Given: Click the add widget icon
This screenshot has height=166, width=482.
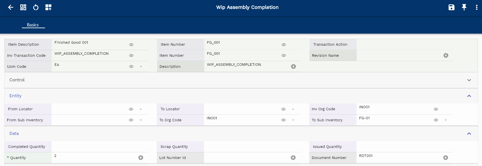Looking at the screenshot, I should [48, 7].
